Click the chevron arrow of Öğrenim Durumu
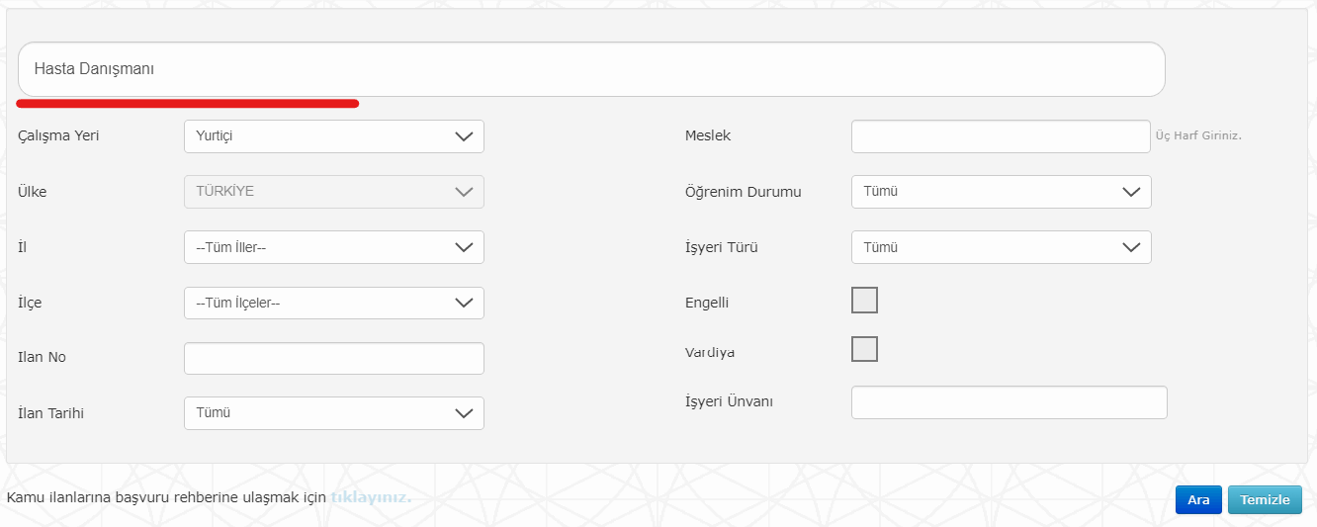1317x527 pixels. 1131,192
